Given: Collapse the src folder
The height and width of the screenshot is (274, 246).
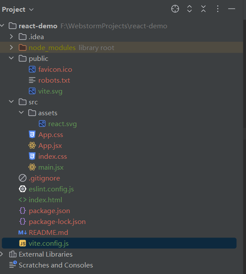Looking at the screenshot, I should tap(11, 101).
